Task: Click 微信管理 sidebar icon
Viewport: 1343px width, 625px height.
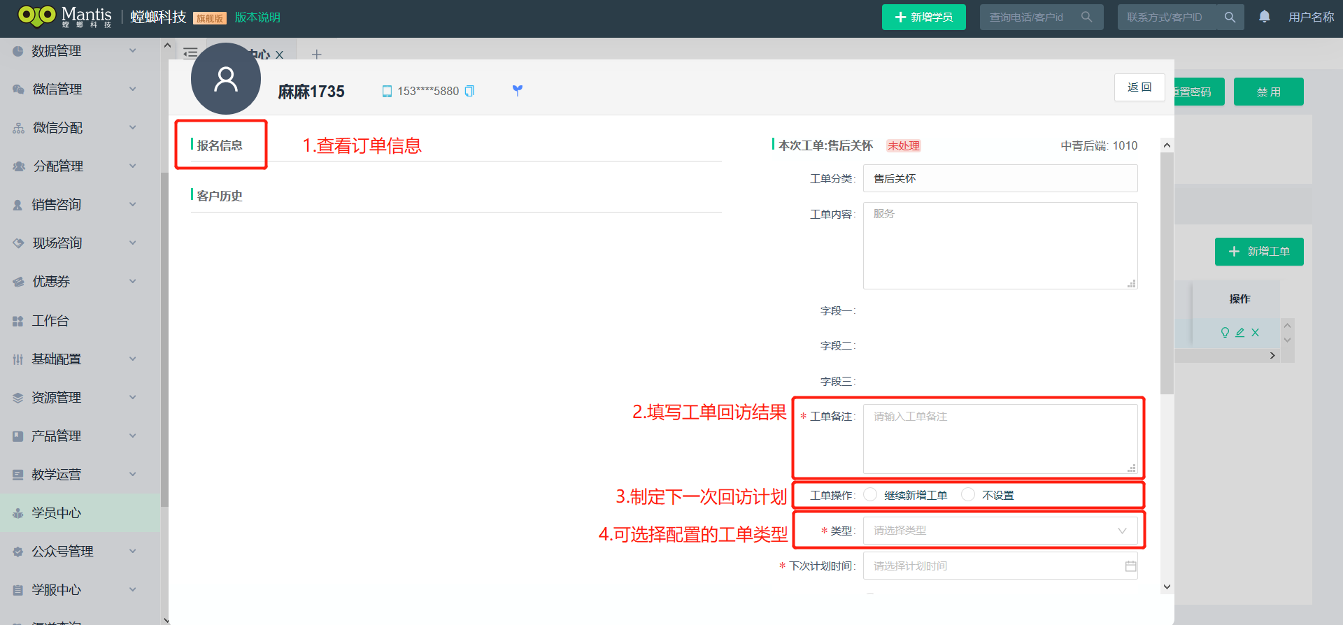Action: point(18,89)
